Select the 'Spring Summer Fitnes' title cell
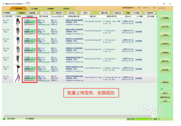Image resolution: width=181 pixels, height=126 pixels. (x=93, y=59)
